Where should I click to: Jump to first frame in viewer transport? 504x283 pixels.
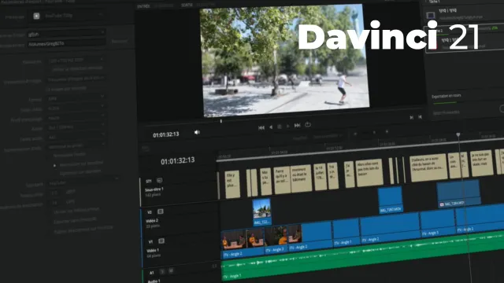pyautogui.click(x=261, y=127)
